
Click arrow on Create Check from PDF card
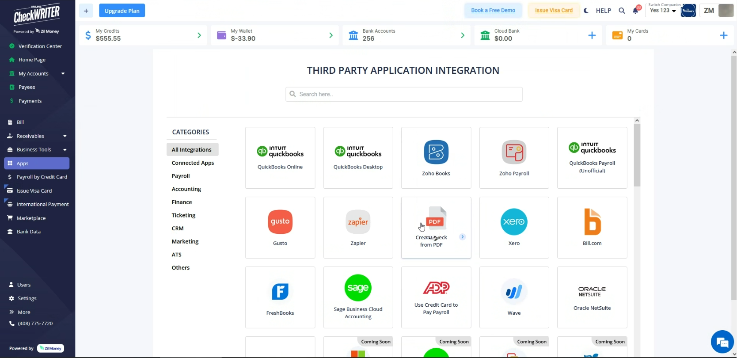point(462,237)
